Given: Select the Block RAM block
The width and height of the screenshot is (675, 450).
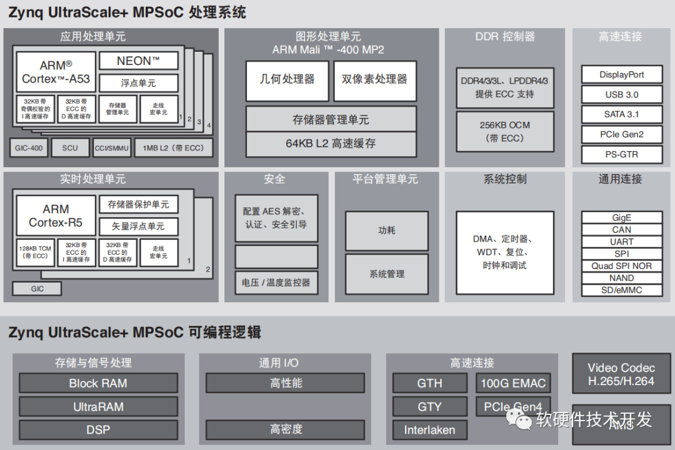Looking at the screenshot, I should [98, 383].
